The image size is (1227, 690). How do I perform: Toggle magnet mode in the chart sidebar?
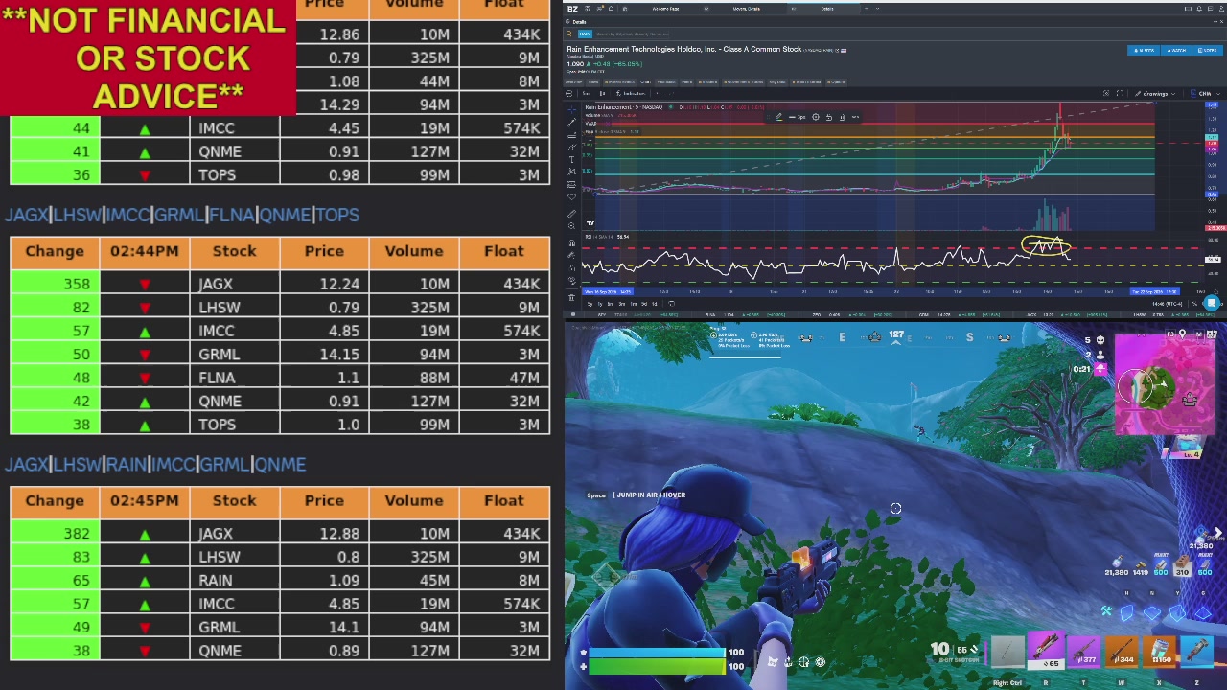pyautogui.click(x=572, y=242)
